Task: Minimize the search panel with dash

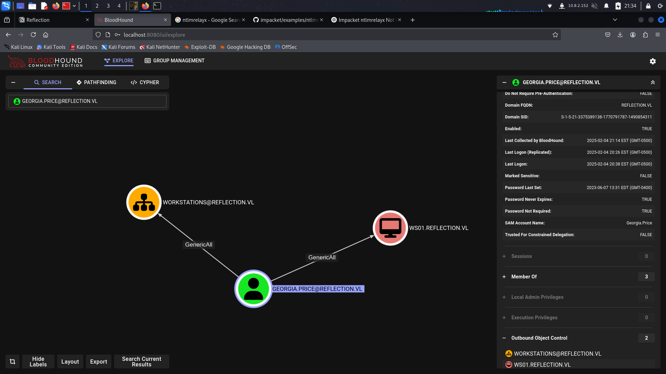Action: (x=13, y=82)
